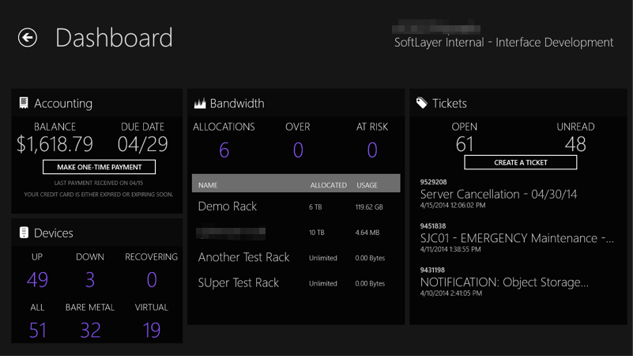Click SoftLayer Internal - Interface Development account
This screenshot has height=356, width=633.
click(x=503, y=43)
